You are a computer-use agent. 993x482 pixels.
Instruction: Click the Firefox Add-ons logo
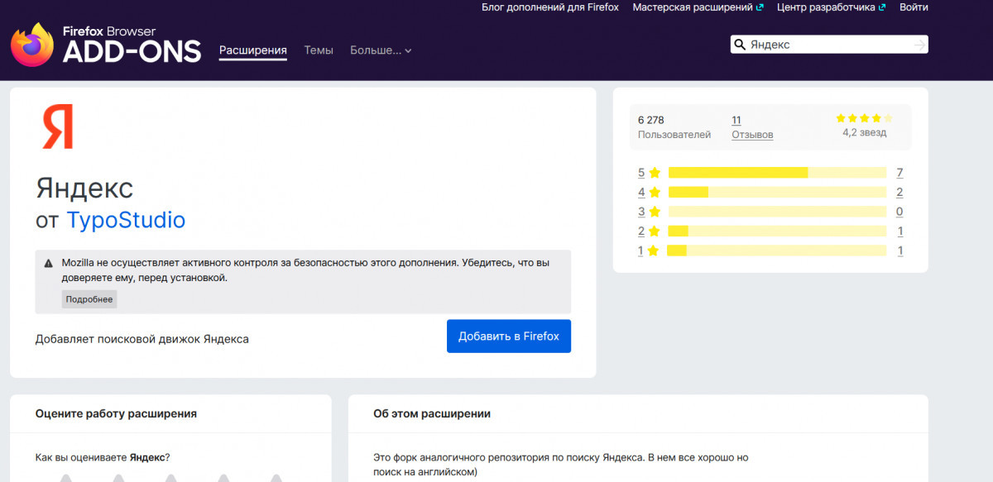(106, 44)
